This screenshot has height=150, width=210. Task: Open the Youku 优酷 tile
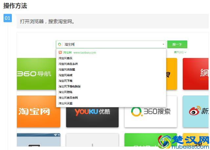(92, 117)
